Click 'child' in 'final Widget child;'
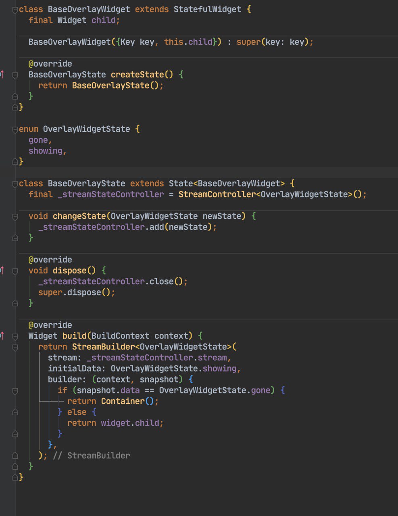The height and width of the screenshot is (516, 398). 103,20
